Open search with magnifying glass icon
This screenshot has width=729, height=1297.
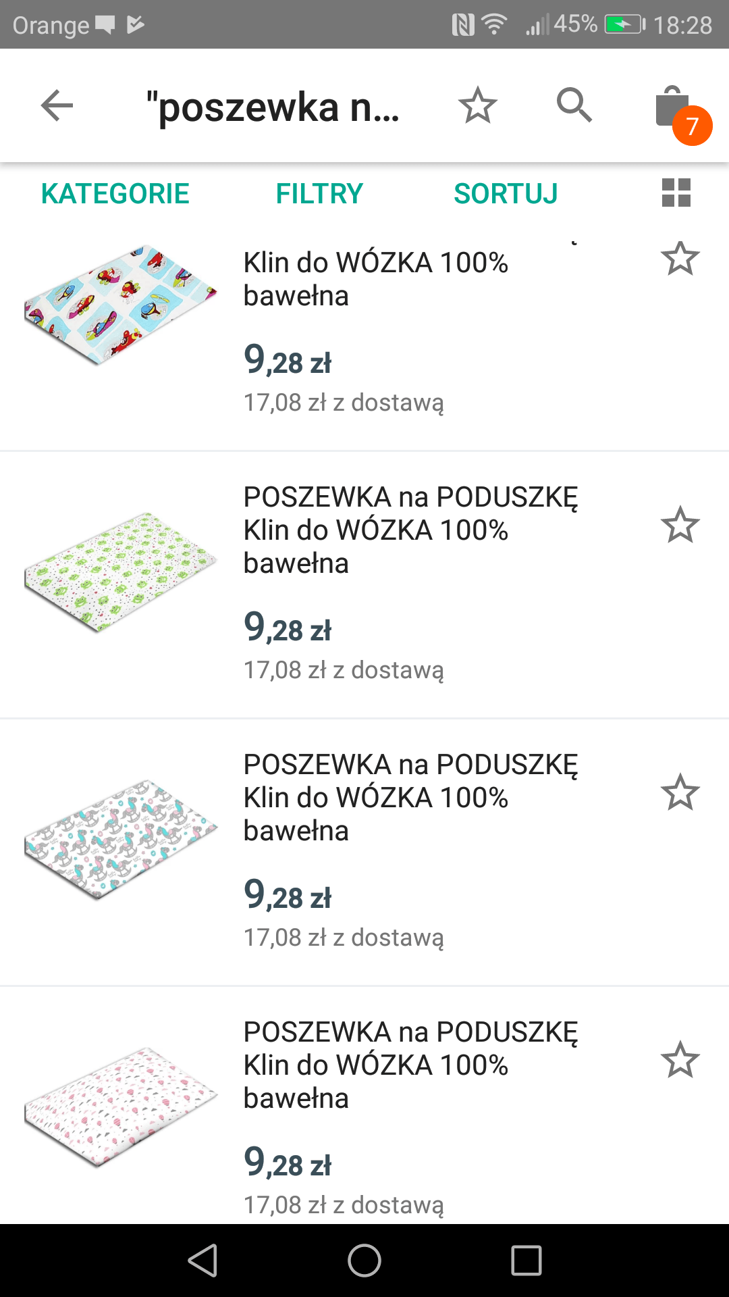coord(574,105)
